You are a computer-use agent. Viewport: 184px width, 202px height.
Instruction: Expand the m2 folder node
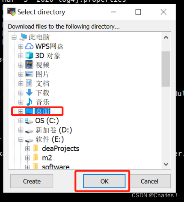tap(27, 158)
